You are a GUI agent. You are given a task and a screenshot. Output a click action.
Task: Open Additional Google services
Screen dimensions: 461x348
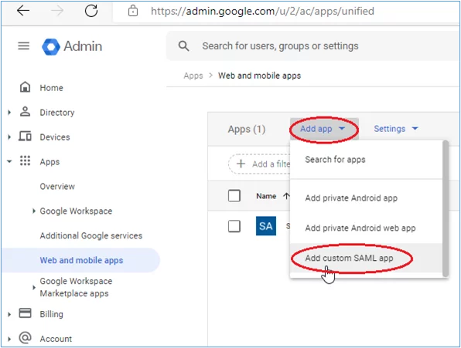point(91,235)
